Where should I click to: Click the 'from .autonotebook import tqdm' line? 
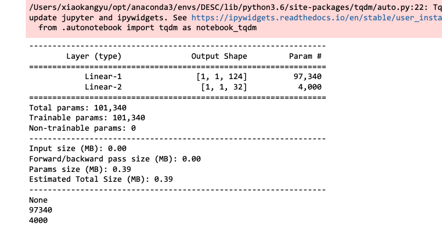[145, 27]
